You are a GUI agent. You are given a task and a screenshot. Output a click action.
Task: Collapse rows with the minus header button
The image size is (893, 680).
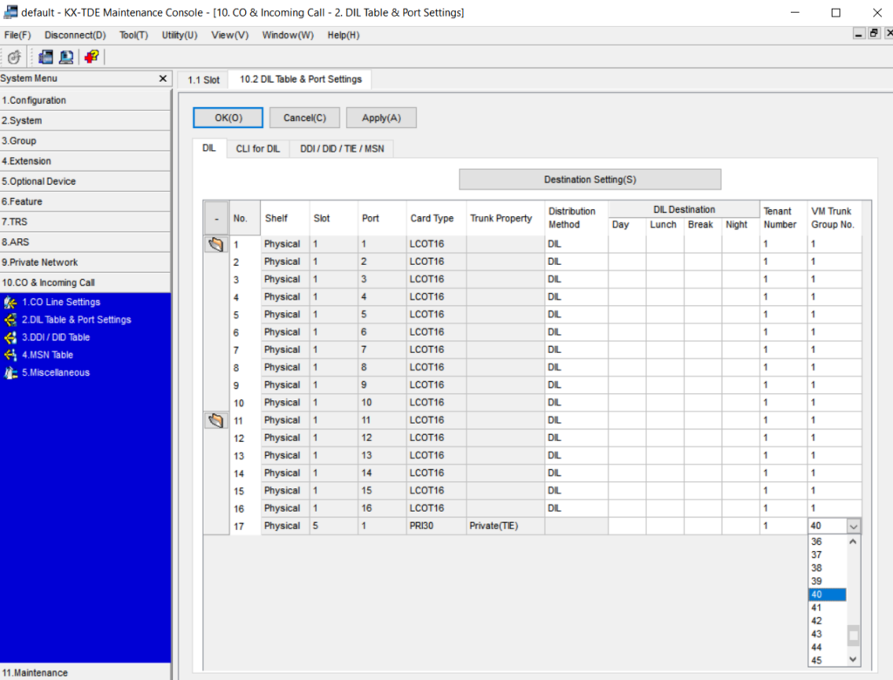(215, 219)
